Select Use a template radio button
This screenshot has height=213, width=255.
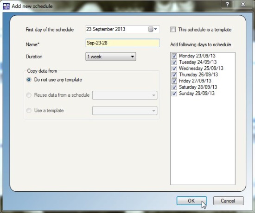29,111
